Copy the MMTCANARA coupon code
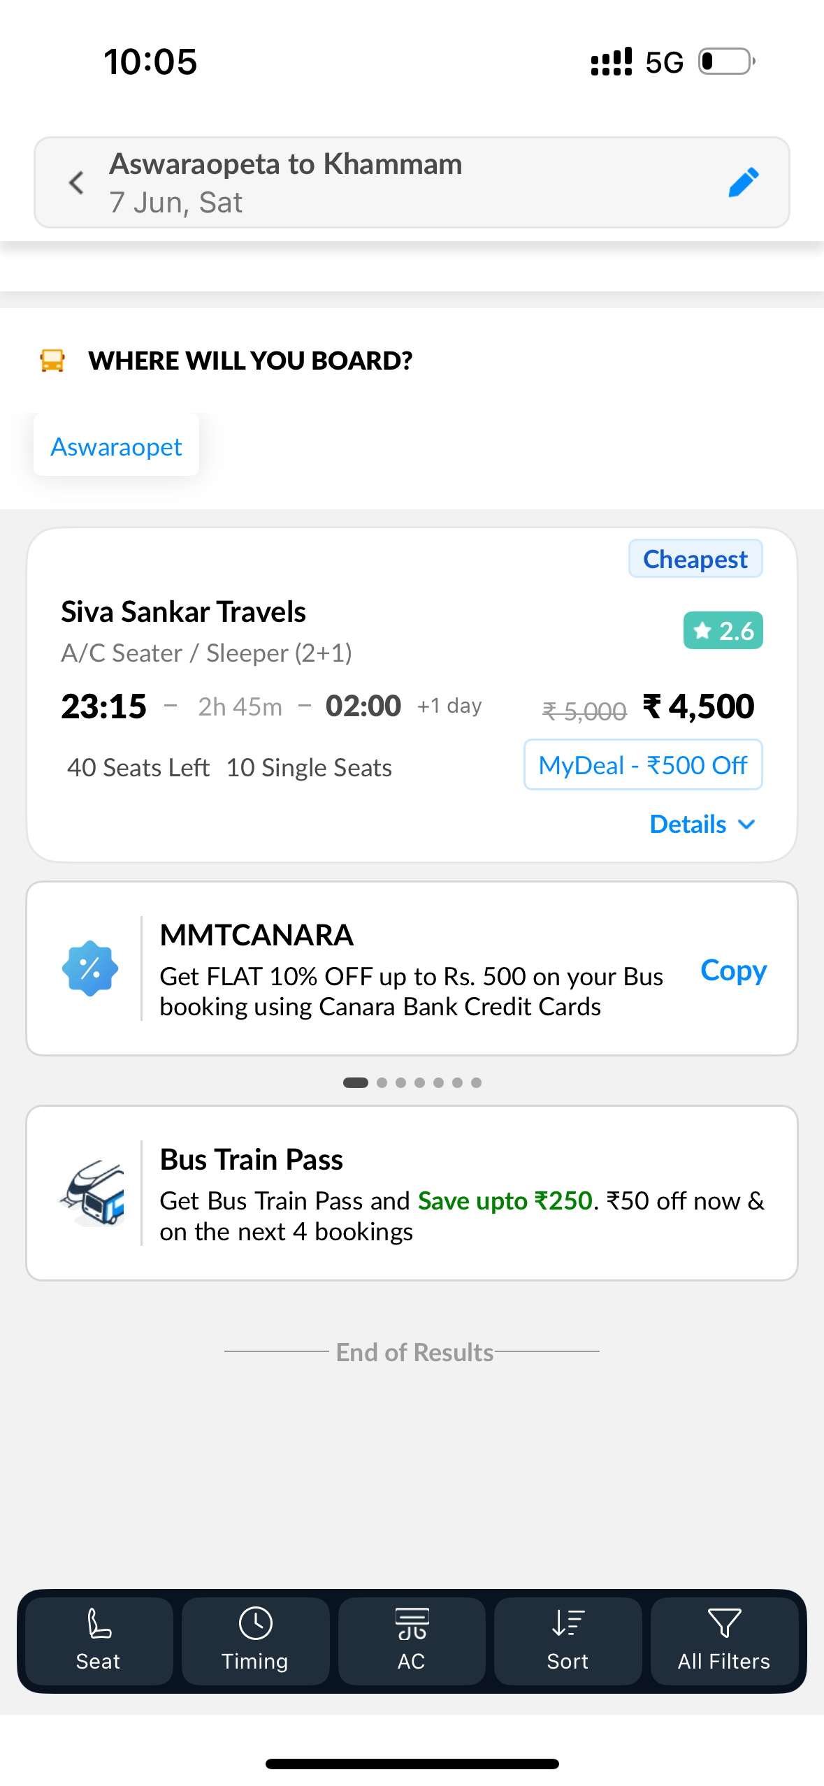Screen dimensions: 824x1786 733,970
